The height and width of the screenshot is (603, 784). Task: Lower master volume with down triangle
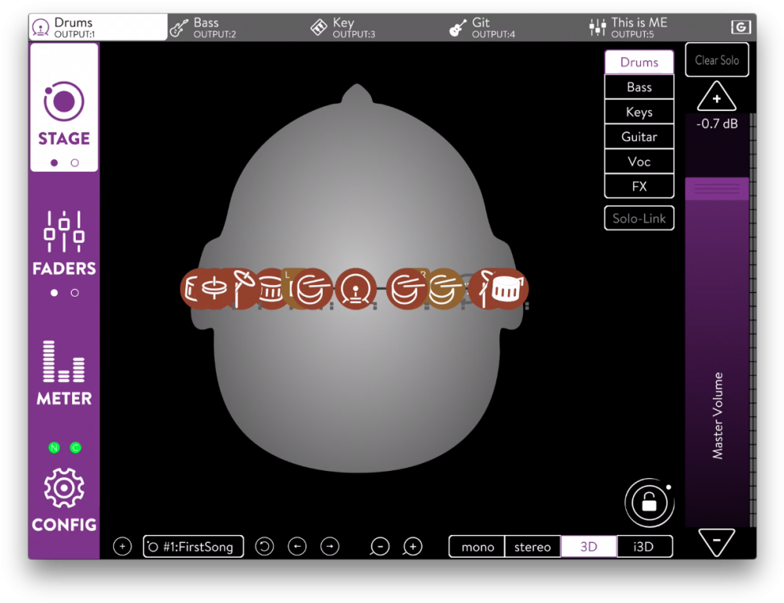point(716,541)
